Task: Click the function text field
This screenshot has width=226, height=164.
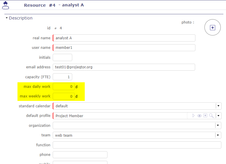Action: pos(137,145)
